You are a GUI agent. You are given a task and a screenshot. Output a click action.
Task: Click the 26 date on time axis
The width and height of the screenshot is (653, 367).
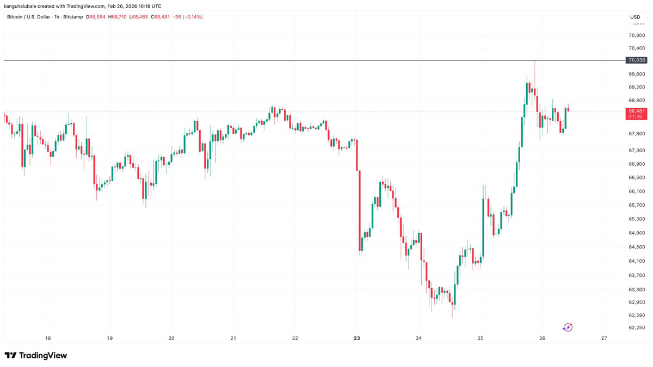point(543,338)
